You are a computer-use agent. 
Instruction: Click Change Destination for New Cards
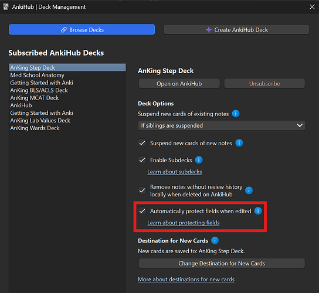click(222, 263)
